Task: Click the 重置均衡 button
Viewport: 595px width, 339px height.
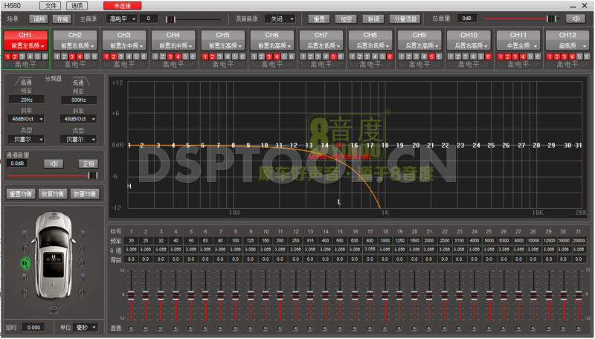Action: (x=19, y=194)
